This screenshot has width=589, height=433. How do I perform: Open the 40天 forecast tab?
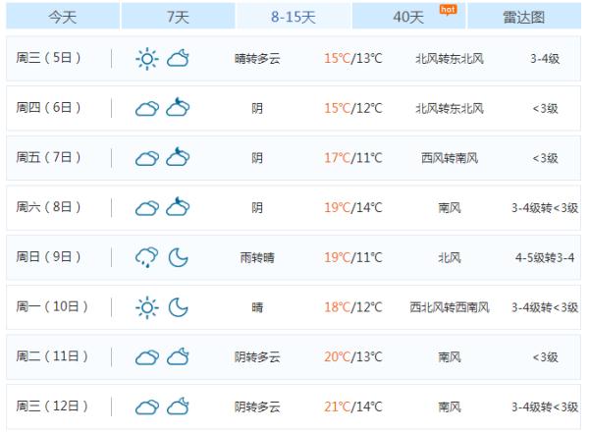click(x=408, y=16)
